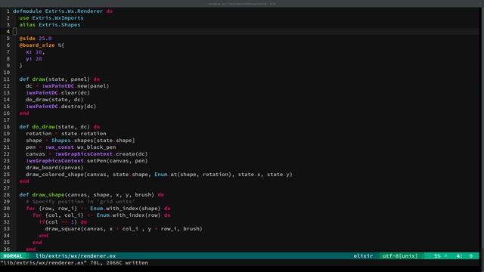Click the 'end' keyword on line 16
This screenshot has height=272, width=484.
point(24,113)
